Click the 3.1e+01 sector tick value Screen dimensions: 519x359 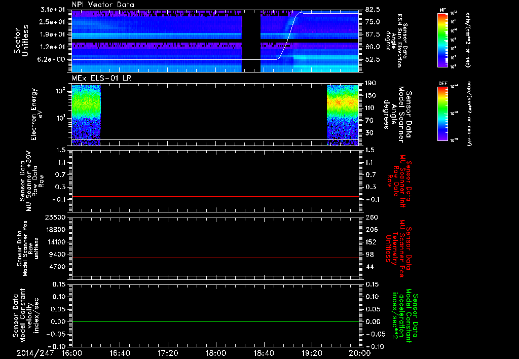tap(54, 10)
